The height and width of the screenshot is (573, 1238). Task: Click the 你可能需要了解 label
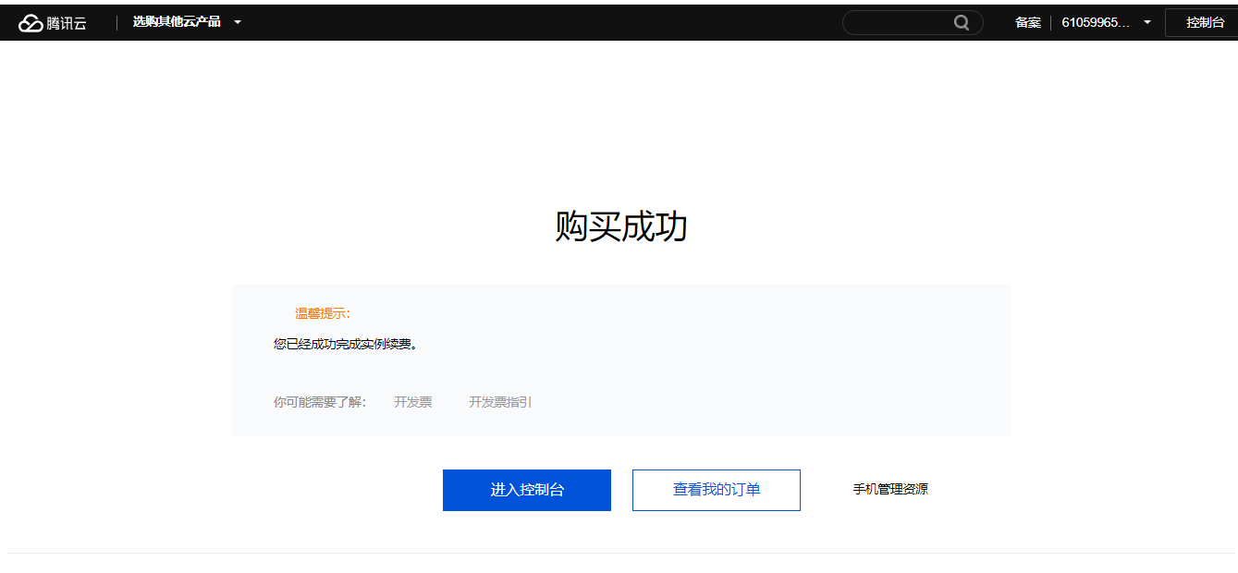320,402
